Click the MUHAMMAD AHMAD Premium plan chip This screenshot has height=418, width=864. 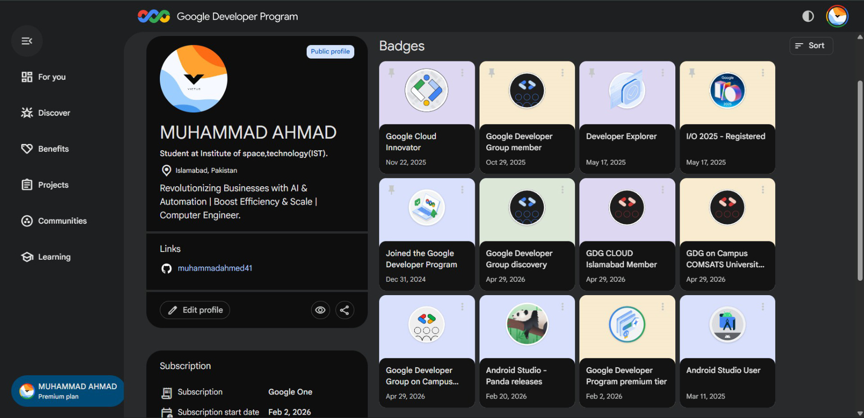coord(68,391)
